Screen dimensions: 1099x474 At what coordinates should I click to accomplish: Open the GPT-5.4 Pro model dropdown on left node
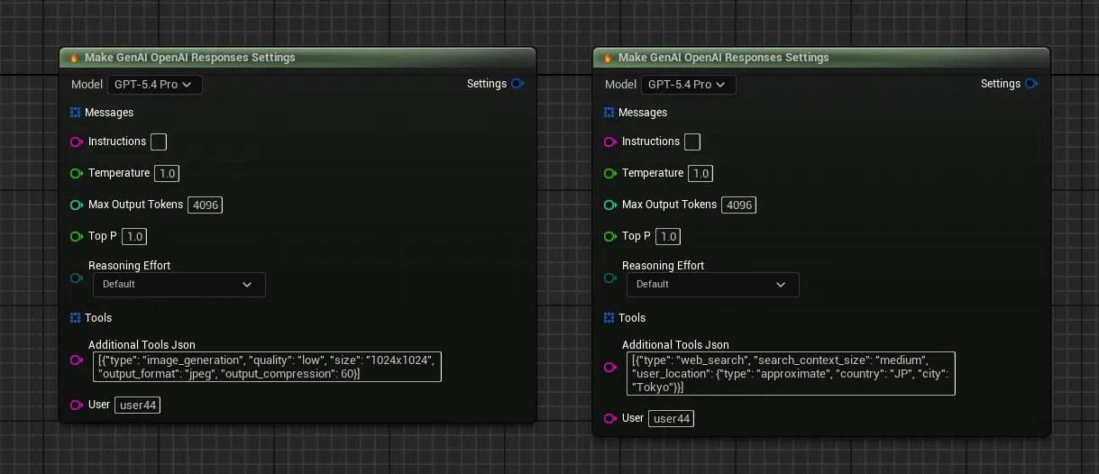pos(155,85)
